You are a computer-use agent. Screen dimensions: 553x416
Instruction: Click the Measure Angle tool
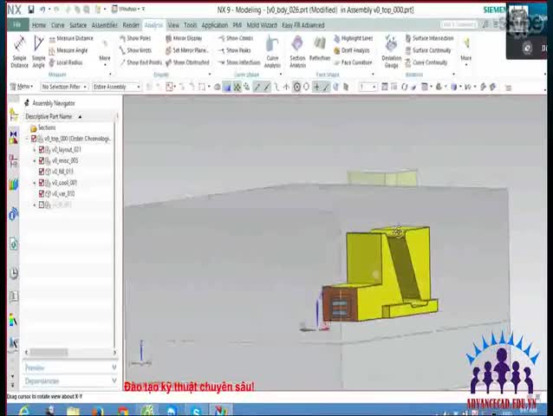(68, 50)
